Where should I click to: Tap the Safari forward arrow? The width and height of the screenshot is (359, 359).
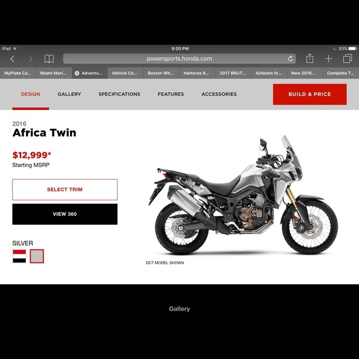30,59
